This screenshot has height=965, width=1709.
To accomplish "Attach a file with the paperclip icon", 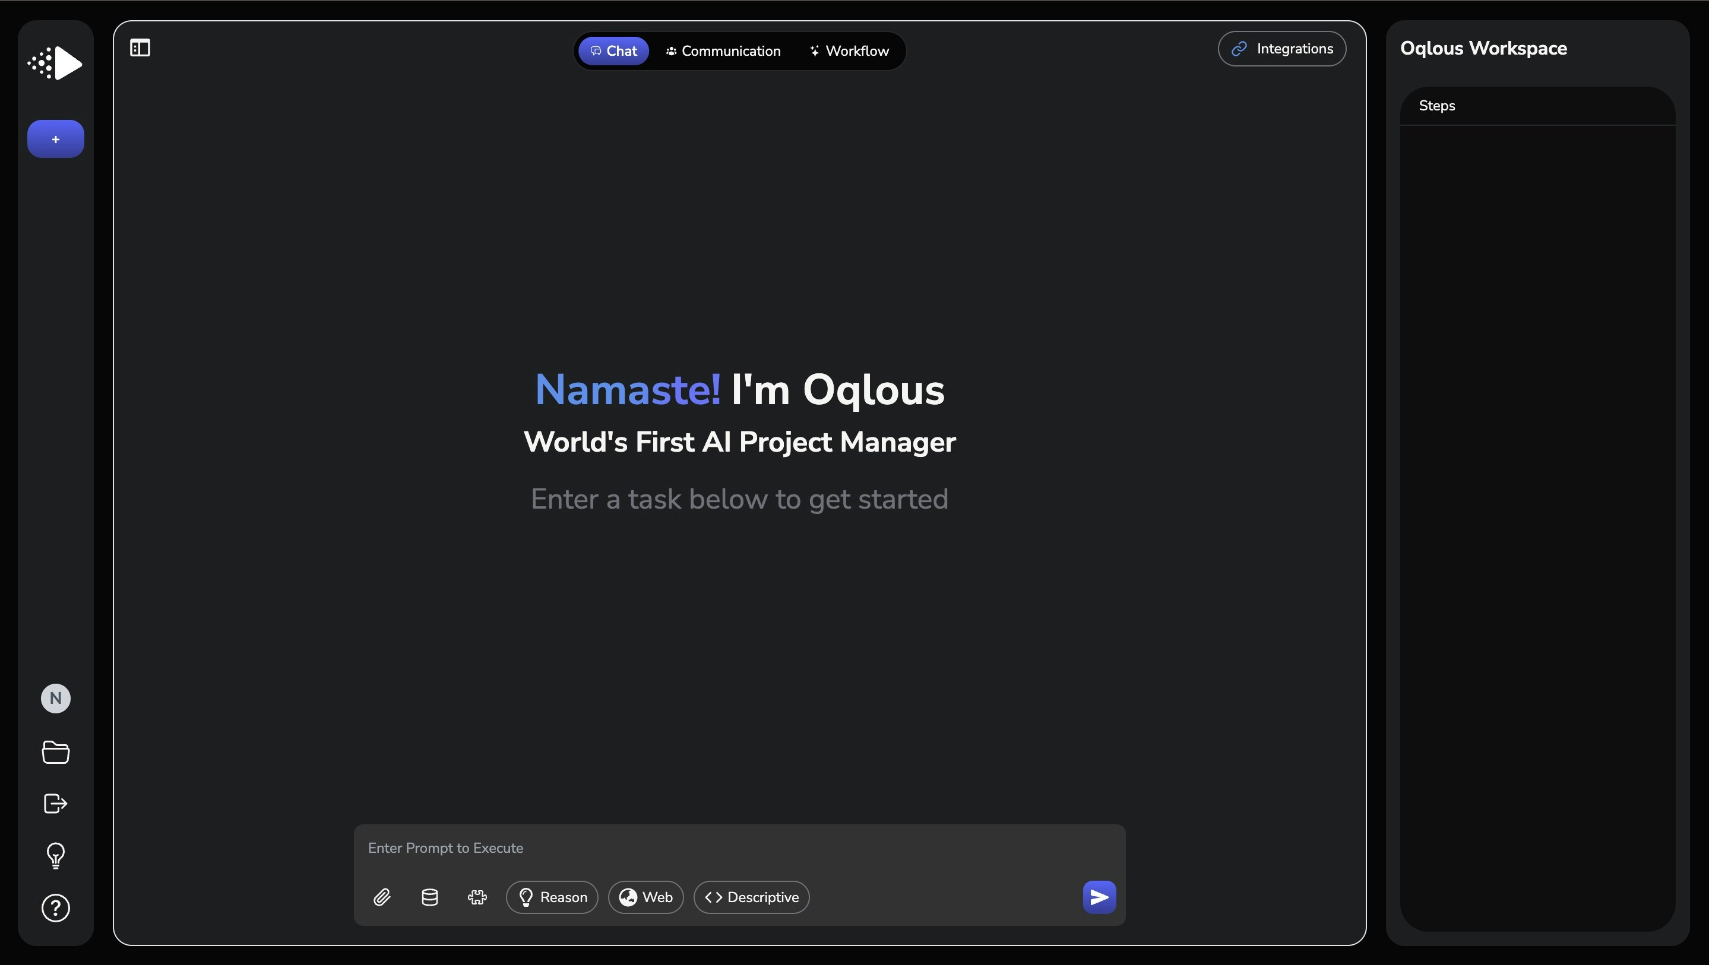I will pos(382,897).
